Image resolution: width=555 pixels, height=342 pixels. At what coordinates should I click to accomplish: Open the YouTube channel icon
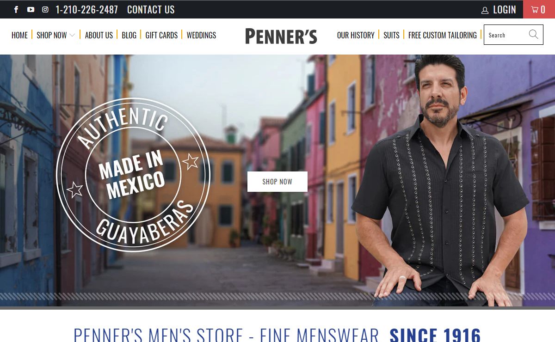pyautogui.click(x=31, y=9)
